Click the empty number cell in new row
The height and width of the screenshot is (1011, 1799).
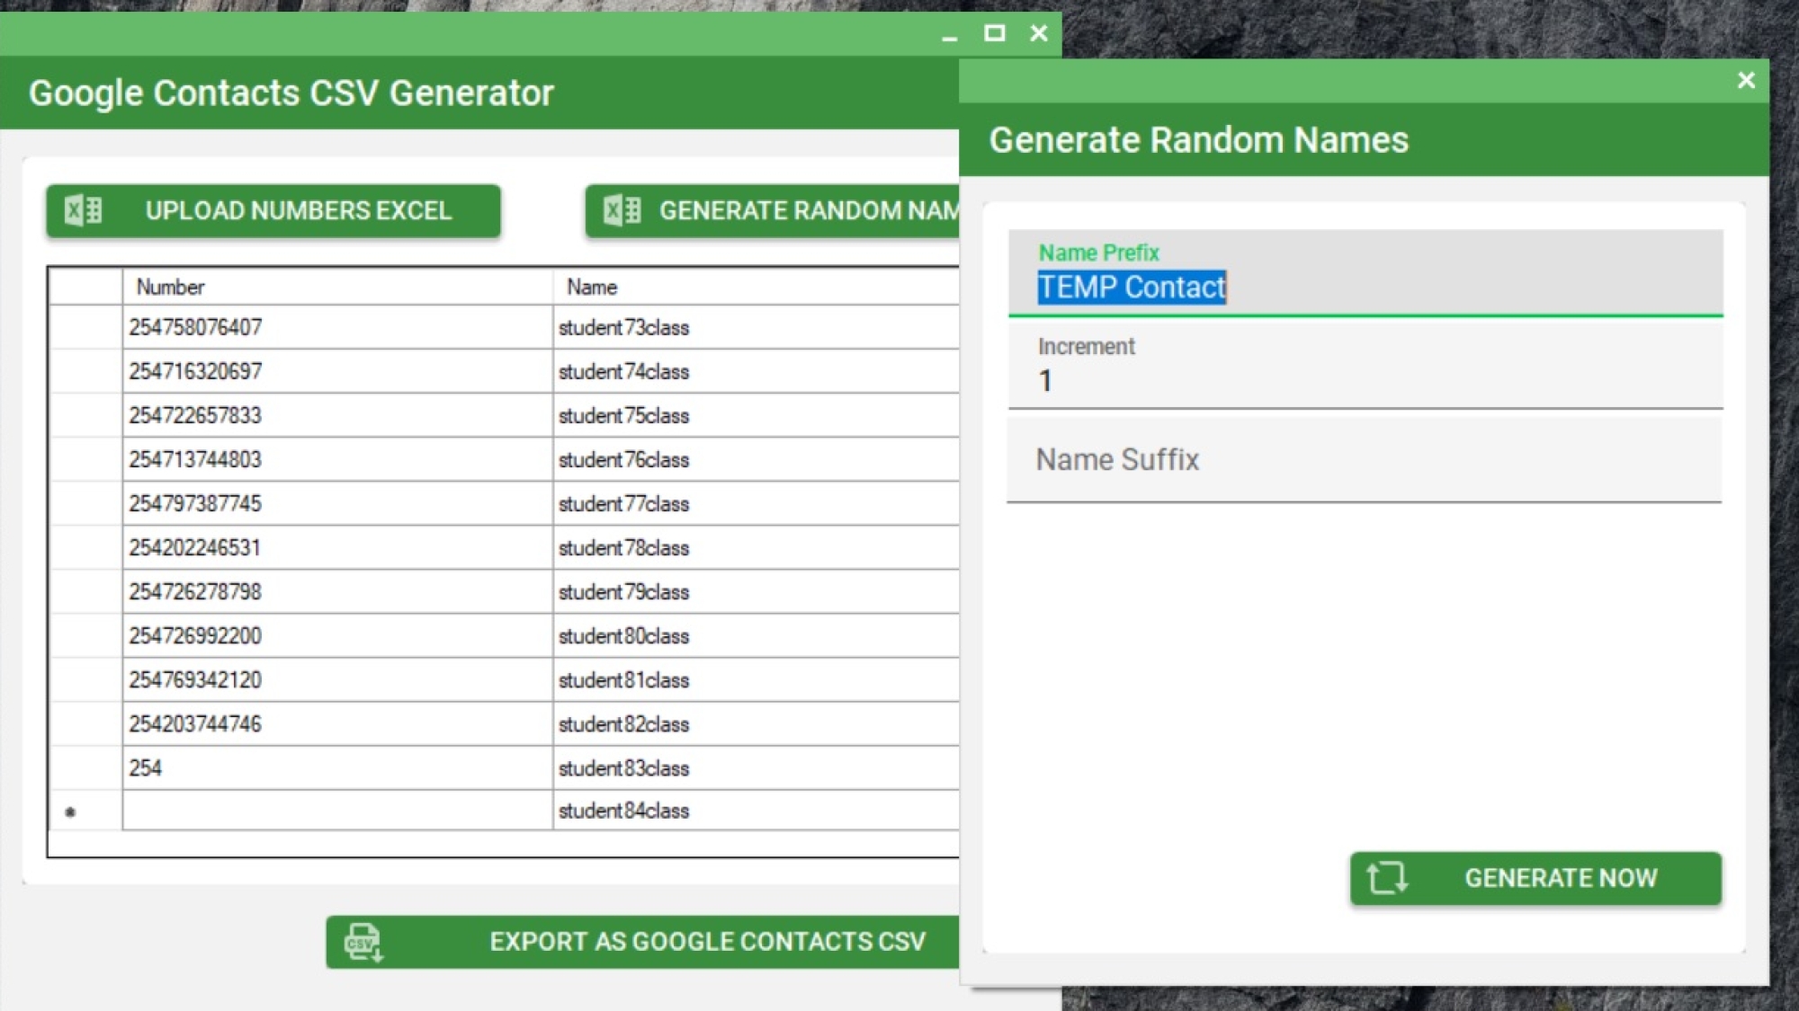tap(337, 810)
